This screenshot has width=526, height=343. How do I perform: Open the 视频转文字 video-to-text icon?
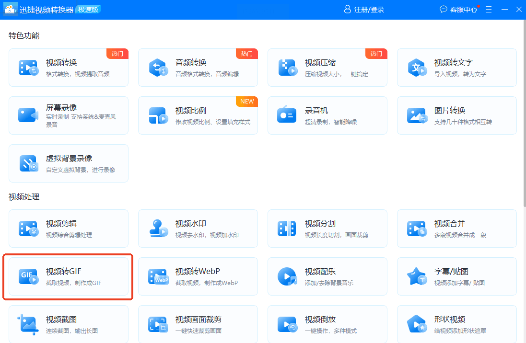point(417,68)
